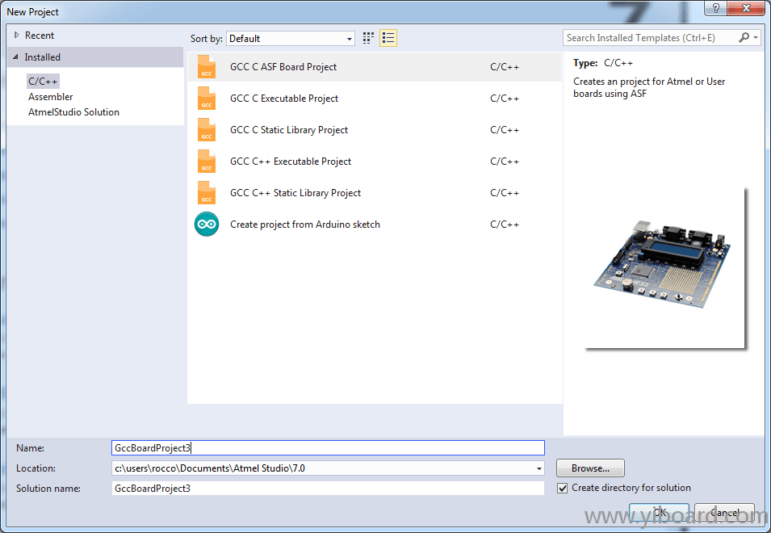This screenshot has height=533, width=771.
Task: Click the Cancel button
Action: [x=724, y=513]
